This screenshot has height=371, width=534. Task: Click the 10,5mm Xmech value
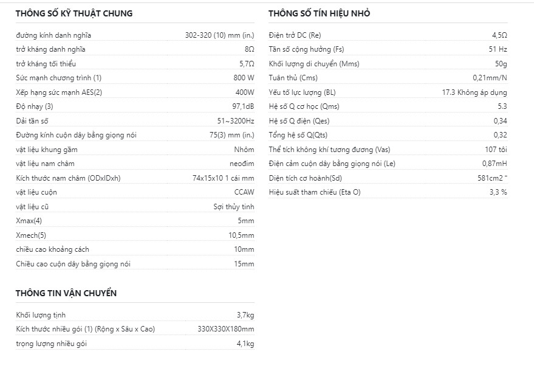click(241, 235)
